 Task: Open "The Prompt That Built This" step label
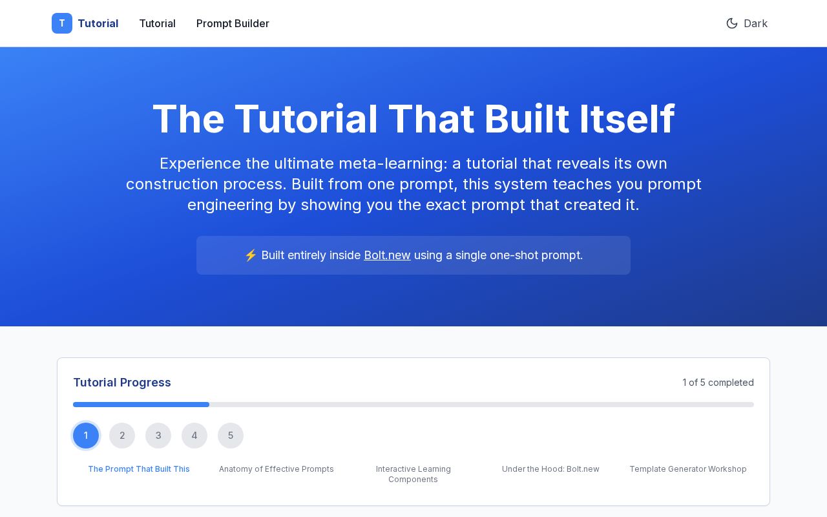coord(139,469)
